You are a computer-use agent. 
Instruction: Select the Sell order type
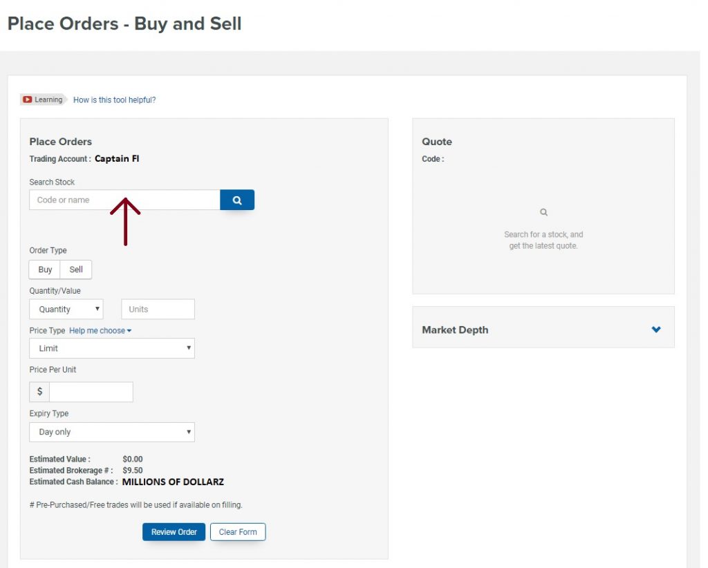pos(76,269)
